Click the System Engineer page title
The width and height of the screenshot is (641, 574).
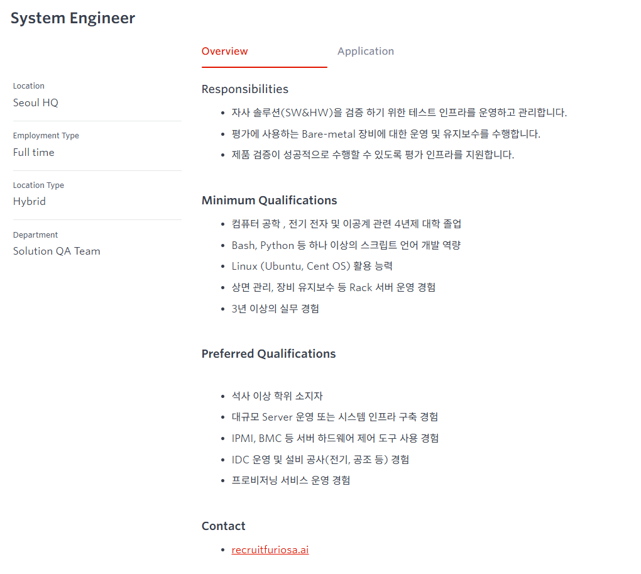click(73, 18)
